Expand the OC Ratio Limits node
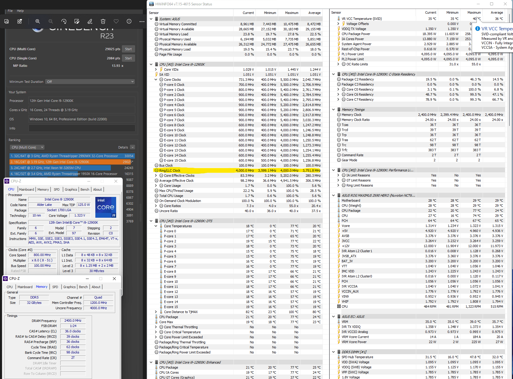The width and height of the screenshot is (513, 379). pyautogui.click(x=338, y=64)
